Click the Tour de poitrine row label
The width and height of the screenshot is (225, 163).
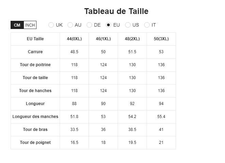click(35, 65)
